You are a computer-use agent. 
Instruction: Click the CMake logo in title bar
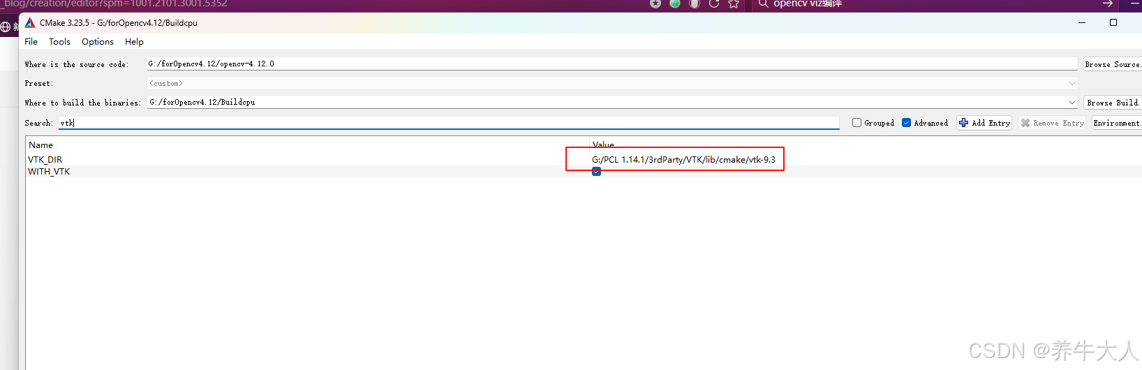[30, 23]
